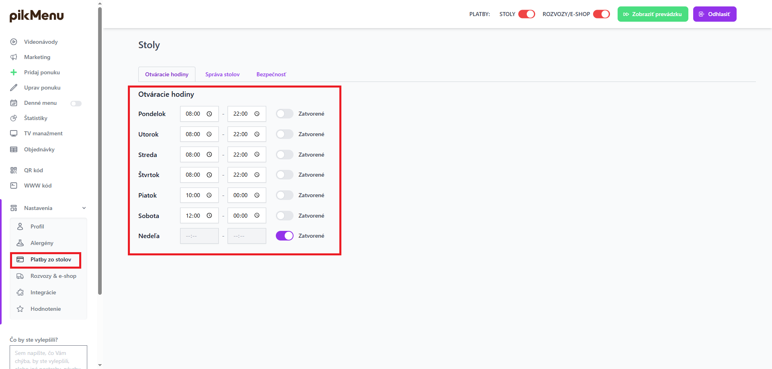Click the Zobraziť prevádzku button

[653, 14]
